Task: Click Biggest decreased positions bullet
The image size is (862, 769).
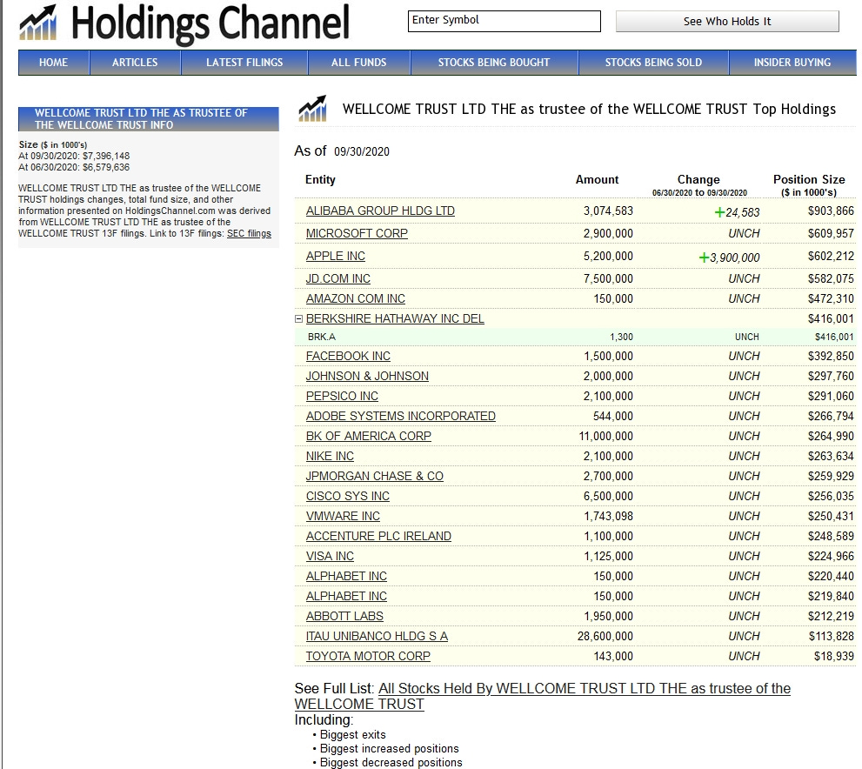Action: [x=391, y=762]
